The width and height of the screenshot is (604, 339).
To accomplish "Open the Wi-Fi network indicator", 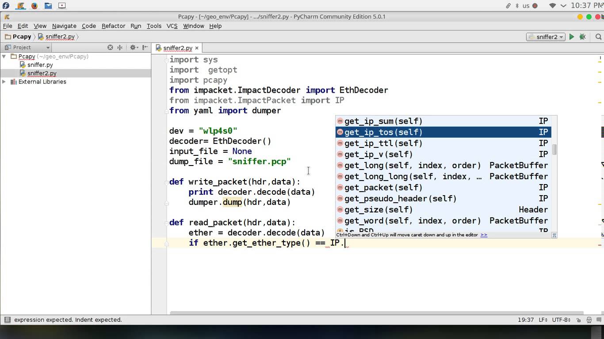I will tap(553, 6).
